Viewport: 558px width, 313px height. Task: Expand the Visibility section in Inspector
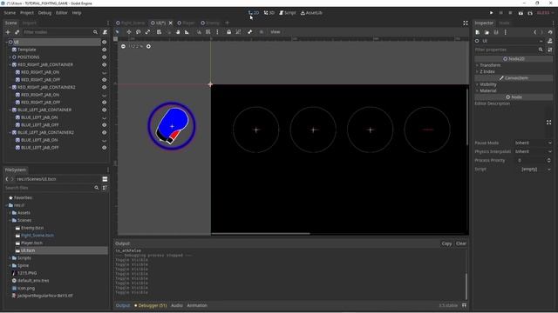click(x=487, y=84)
